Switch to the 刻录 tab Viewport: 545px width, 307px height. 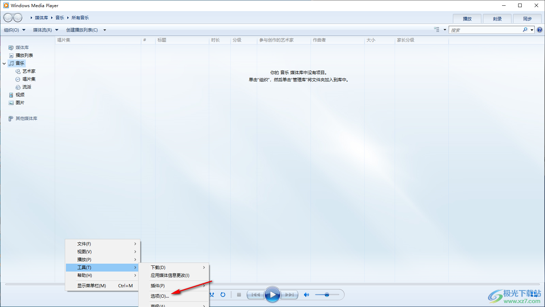(497, 19)
